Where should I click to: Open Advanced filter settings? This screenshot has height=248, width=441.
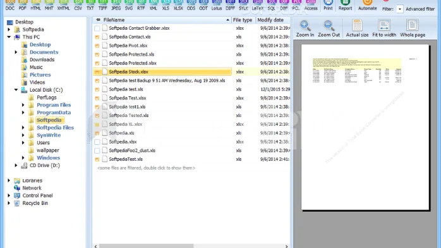[420, 9]
